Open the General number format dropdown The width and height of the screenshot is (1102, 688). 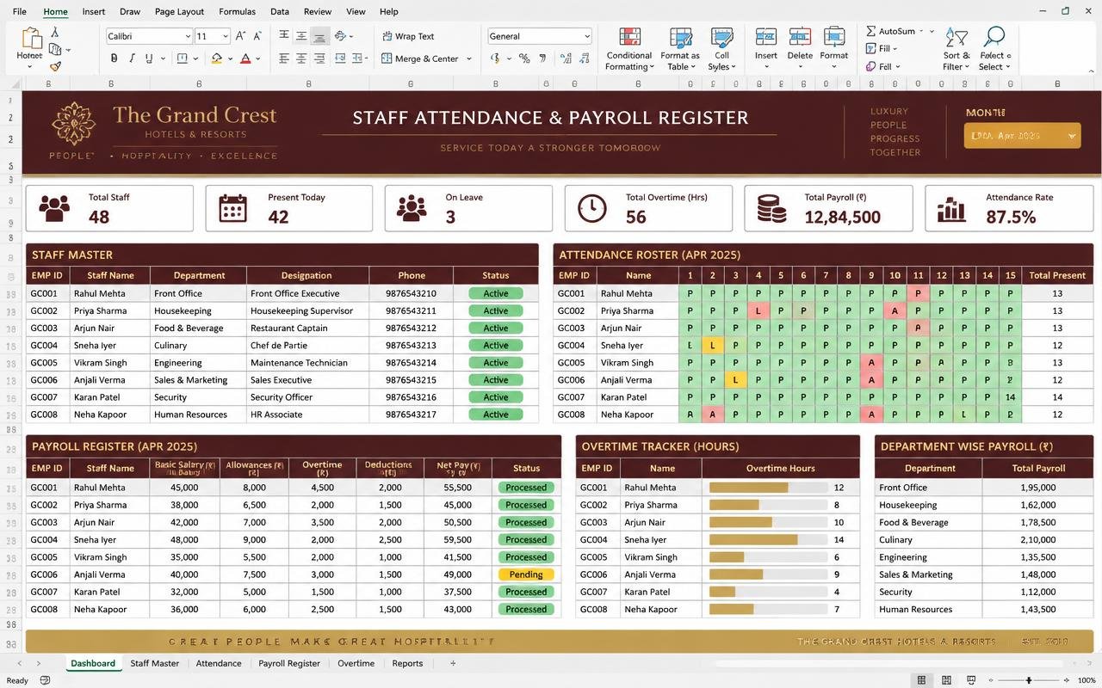(x=587, y=36)
